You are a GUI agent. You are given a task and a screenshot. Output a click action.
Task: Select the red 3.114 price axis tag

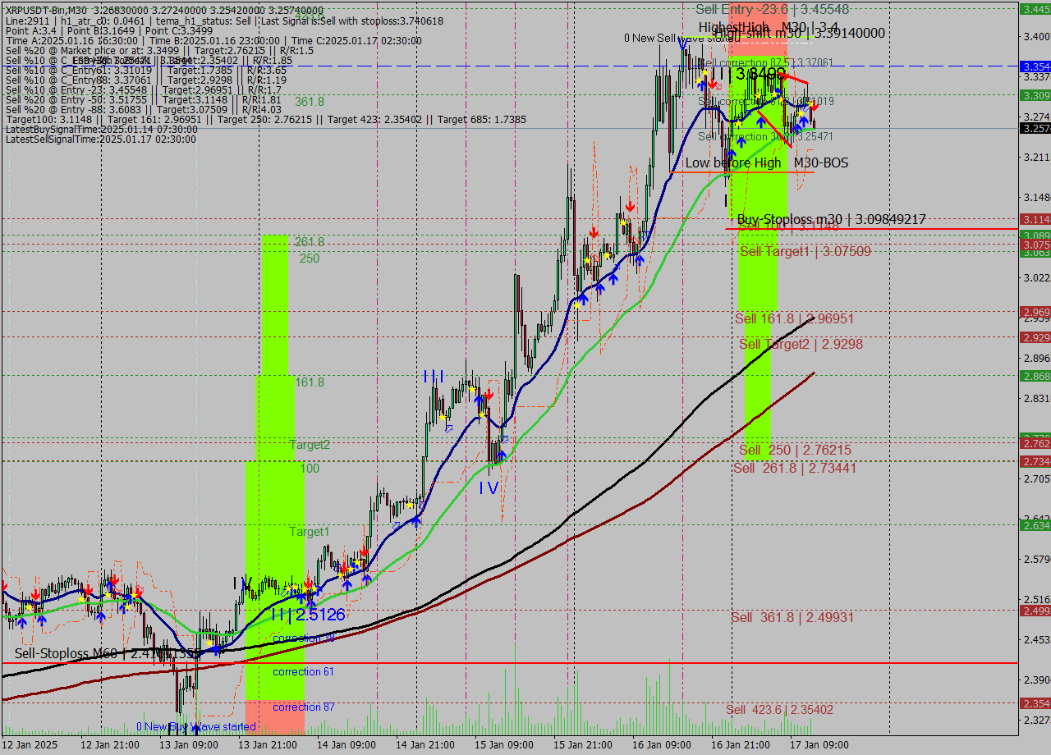[1035, 219]
